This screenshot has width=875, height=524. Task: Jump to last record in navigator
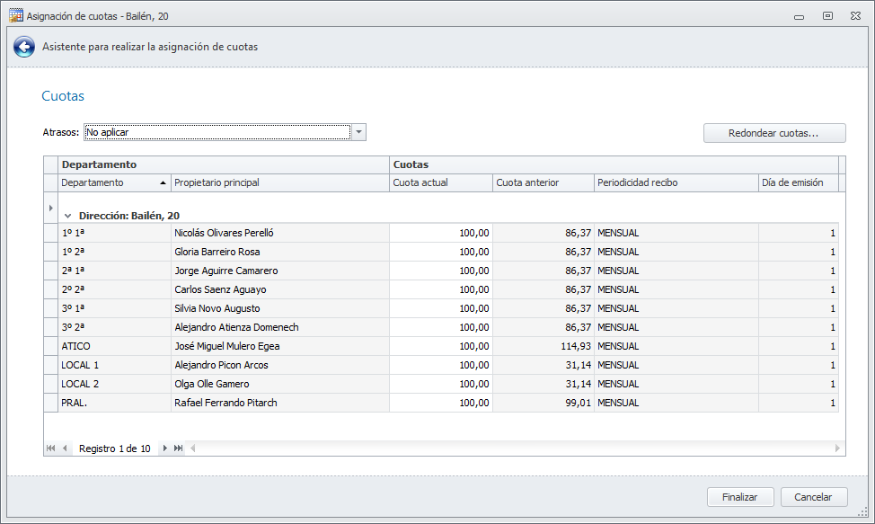pyautogui.click(x=179, y=449)
